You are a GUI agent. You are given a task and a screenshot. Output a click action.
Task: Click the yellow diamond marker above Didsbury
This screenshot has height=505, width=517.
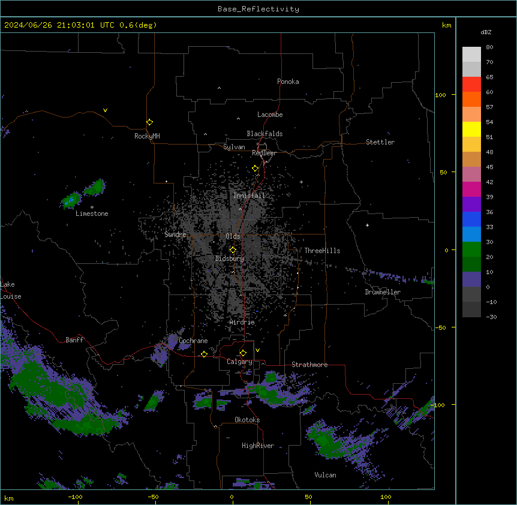tap(233, 250)
